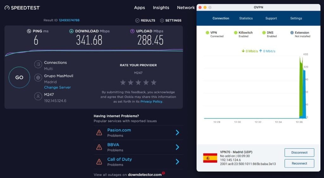Click the Reconnect button in OVPN

coord(299,163)
